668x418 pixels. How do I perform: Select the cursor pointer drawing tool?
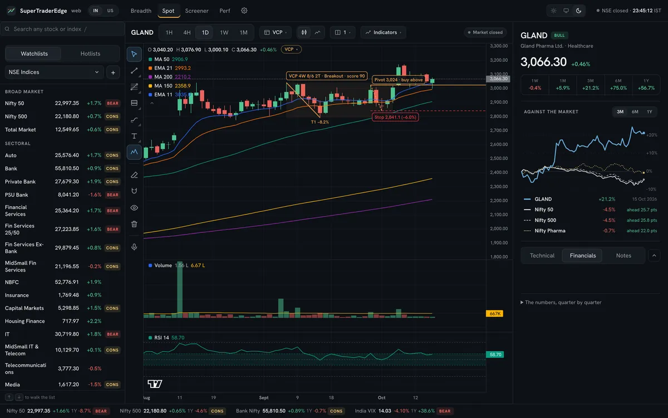click(134, 54)
